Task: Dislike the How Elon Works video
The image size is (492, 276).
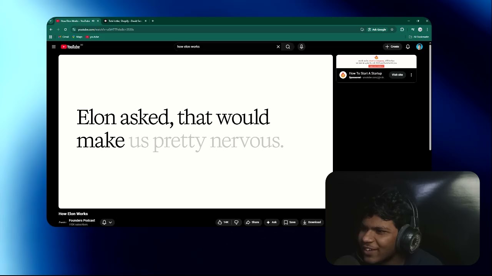Action: click(x=236, y=222)
